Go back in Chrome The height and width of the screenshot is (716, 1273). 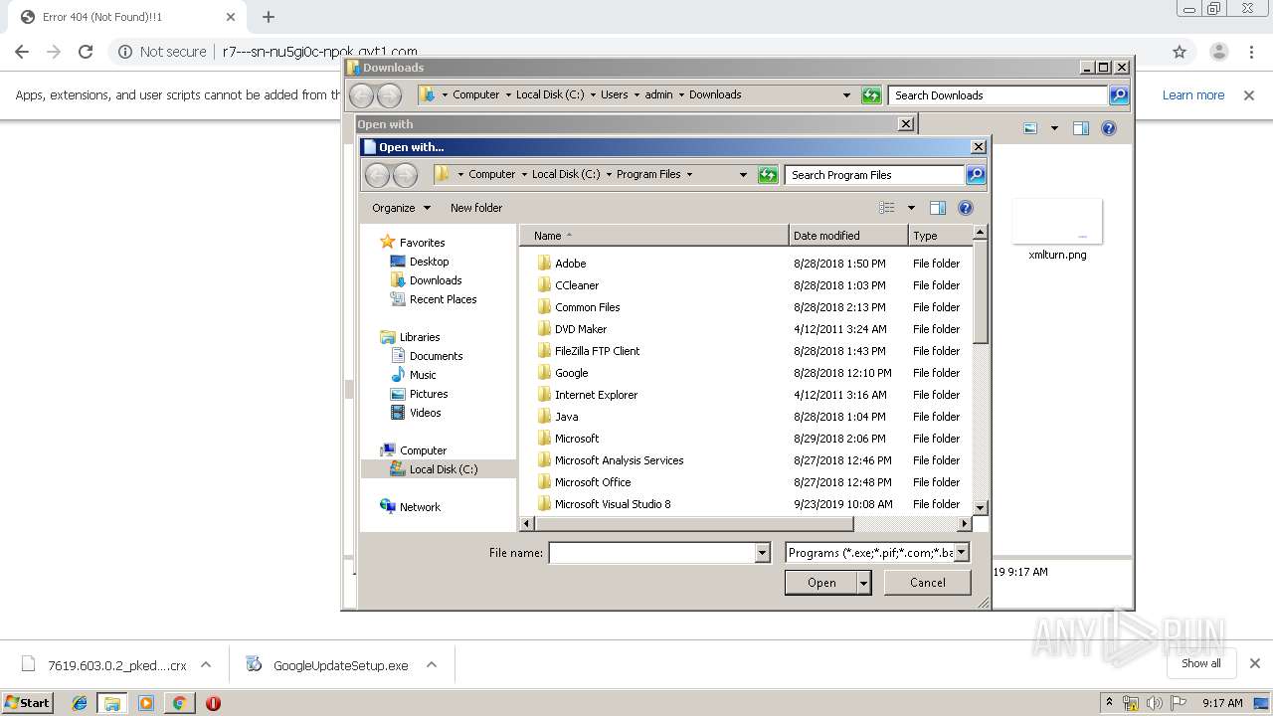[22, 52]
